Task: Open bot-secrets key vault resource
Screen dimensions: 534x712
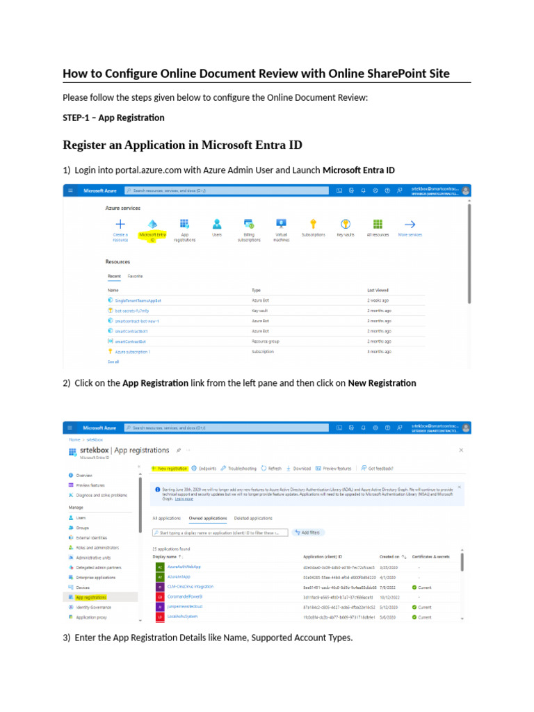Action: point(131,311)
